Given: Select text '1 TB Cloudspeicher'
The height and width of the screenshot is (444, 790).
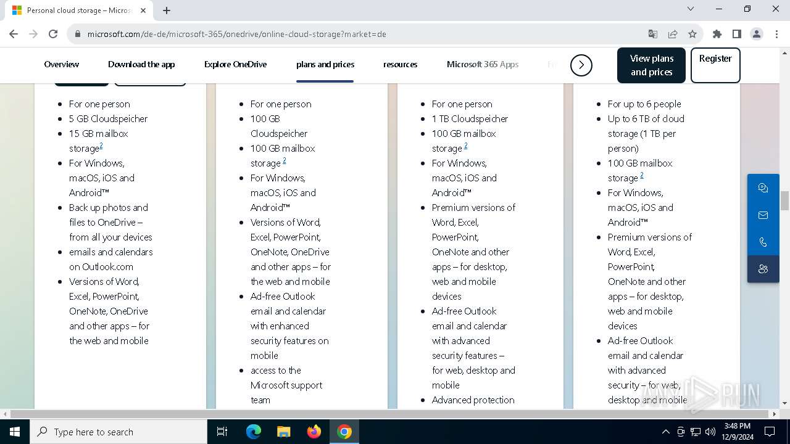Looking at the screenshot, I should coord(470,118).
